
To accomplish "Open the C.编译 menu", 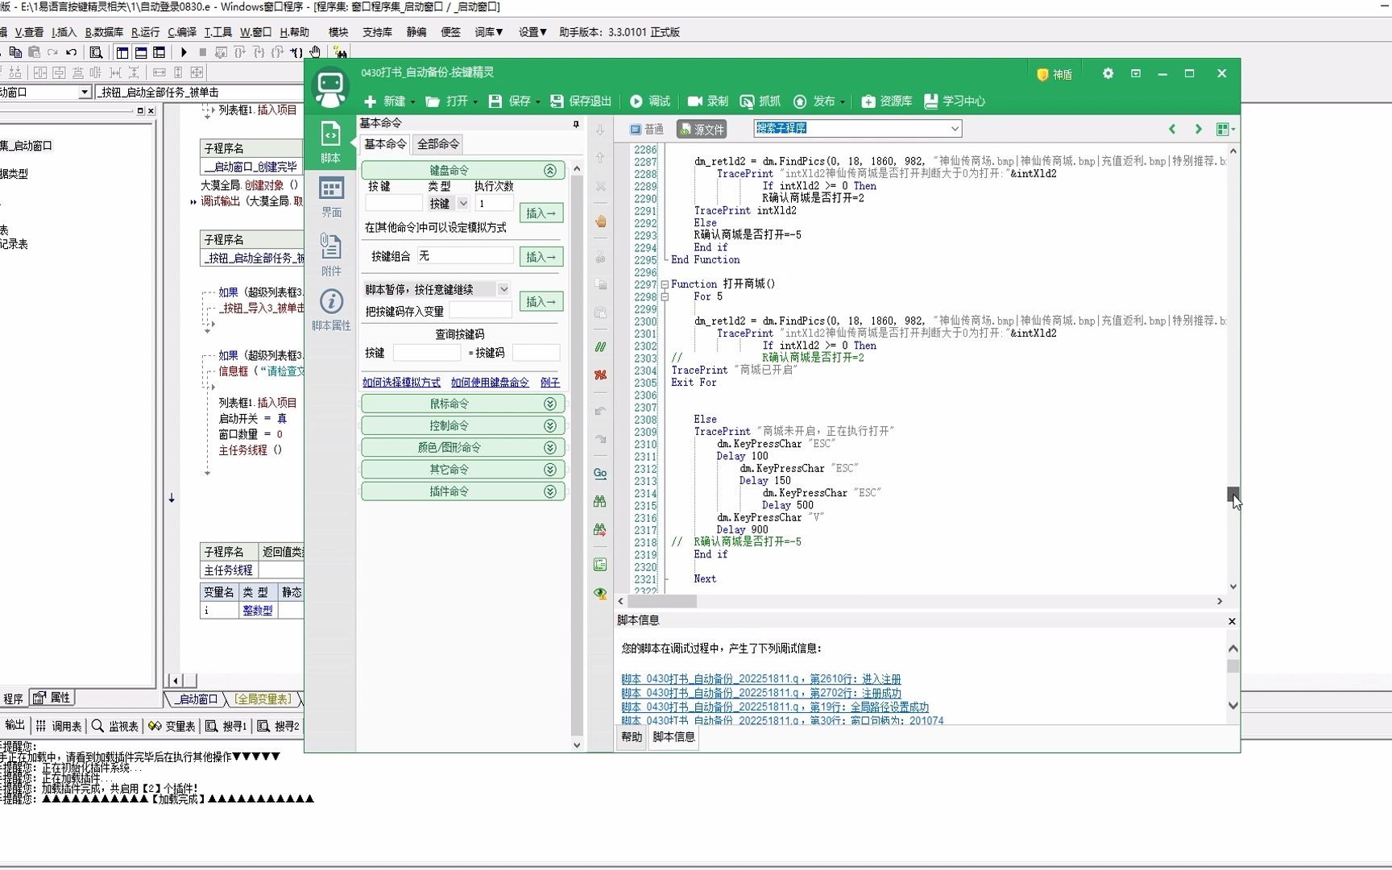I will pos(182,32).
